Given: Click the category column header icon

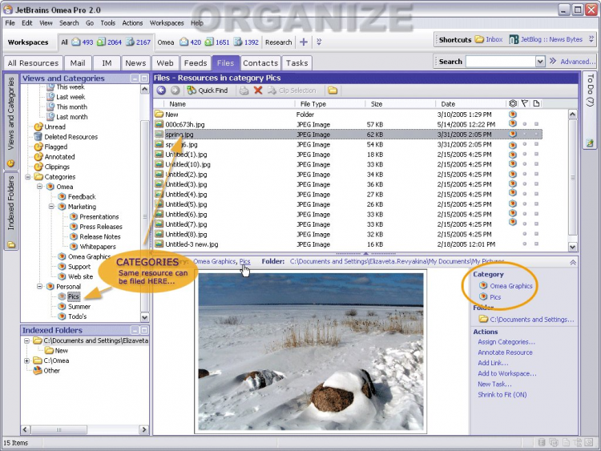Looking at the screenshot, I should tap(513, 103).
